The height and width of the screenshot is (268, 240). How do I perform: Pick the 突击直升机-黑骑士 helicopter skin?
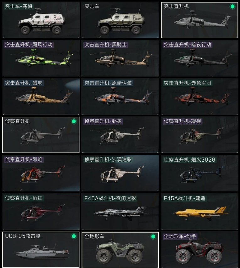click(x=120, y=58)
